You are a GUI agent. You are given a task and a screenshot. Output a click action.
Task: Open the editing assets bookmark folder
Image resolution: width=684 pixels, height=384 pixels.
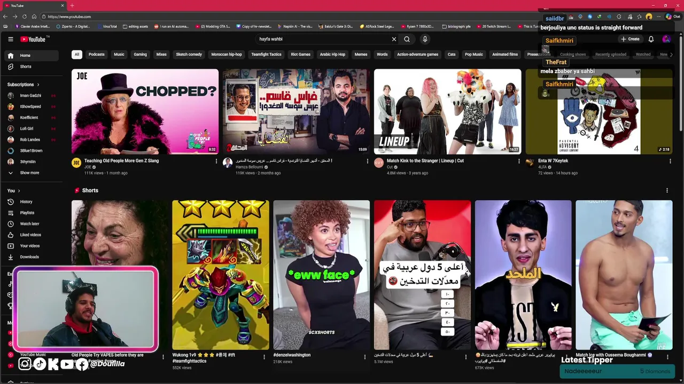pyautogui.click(x=136, y=26)
